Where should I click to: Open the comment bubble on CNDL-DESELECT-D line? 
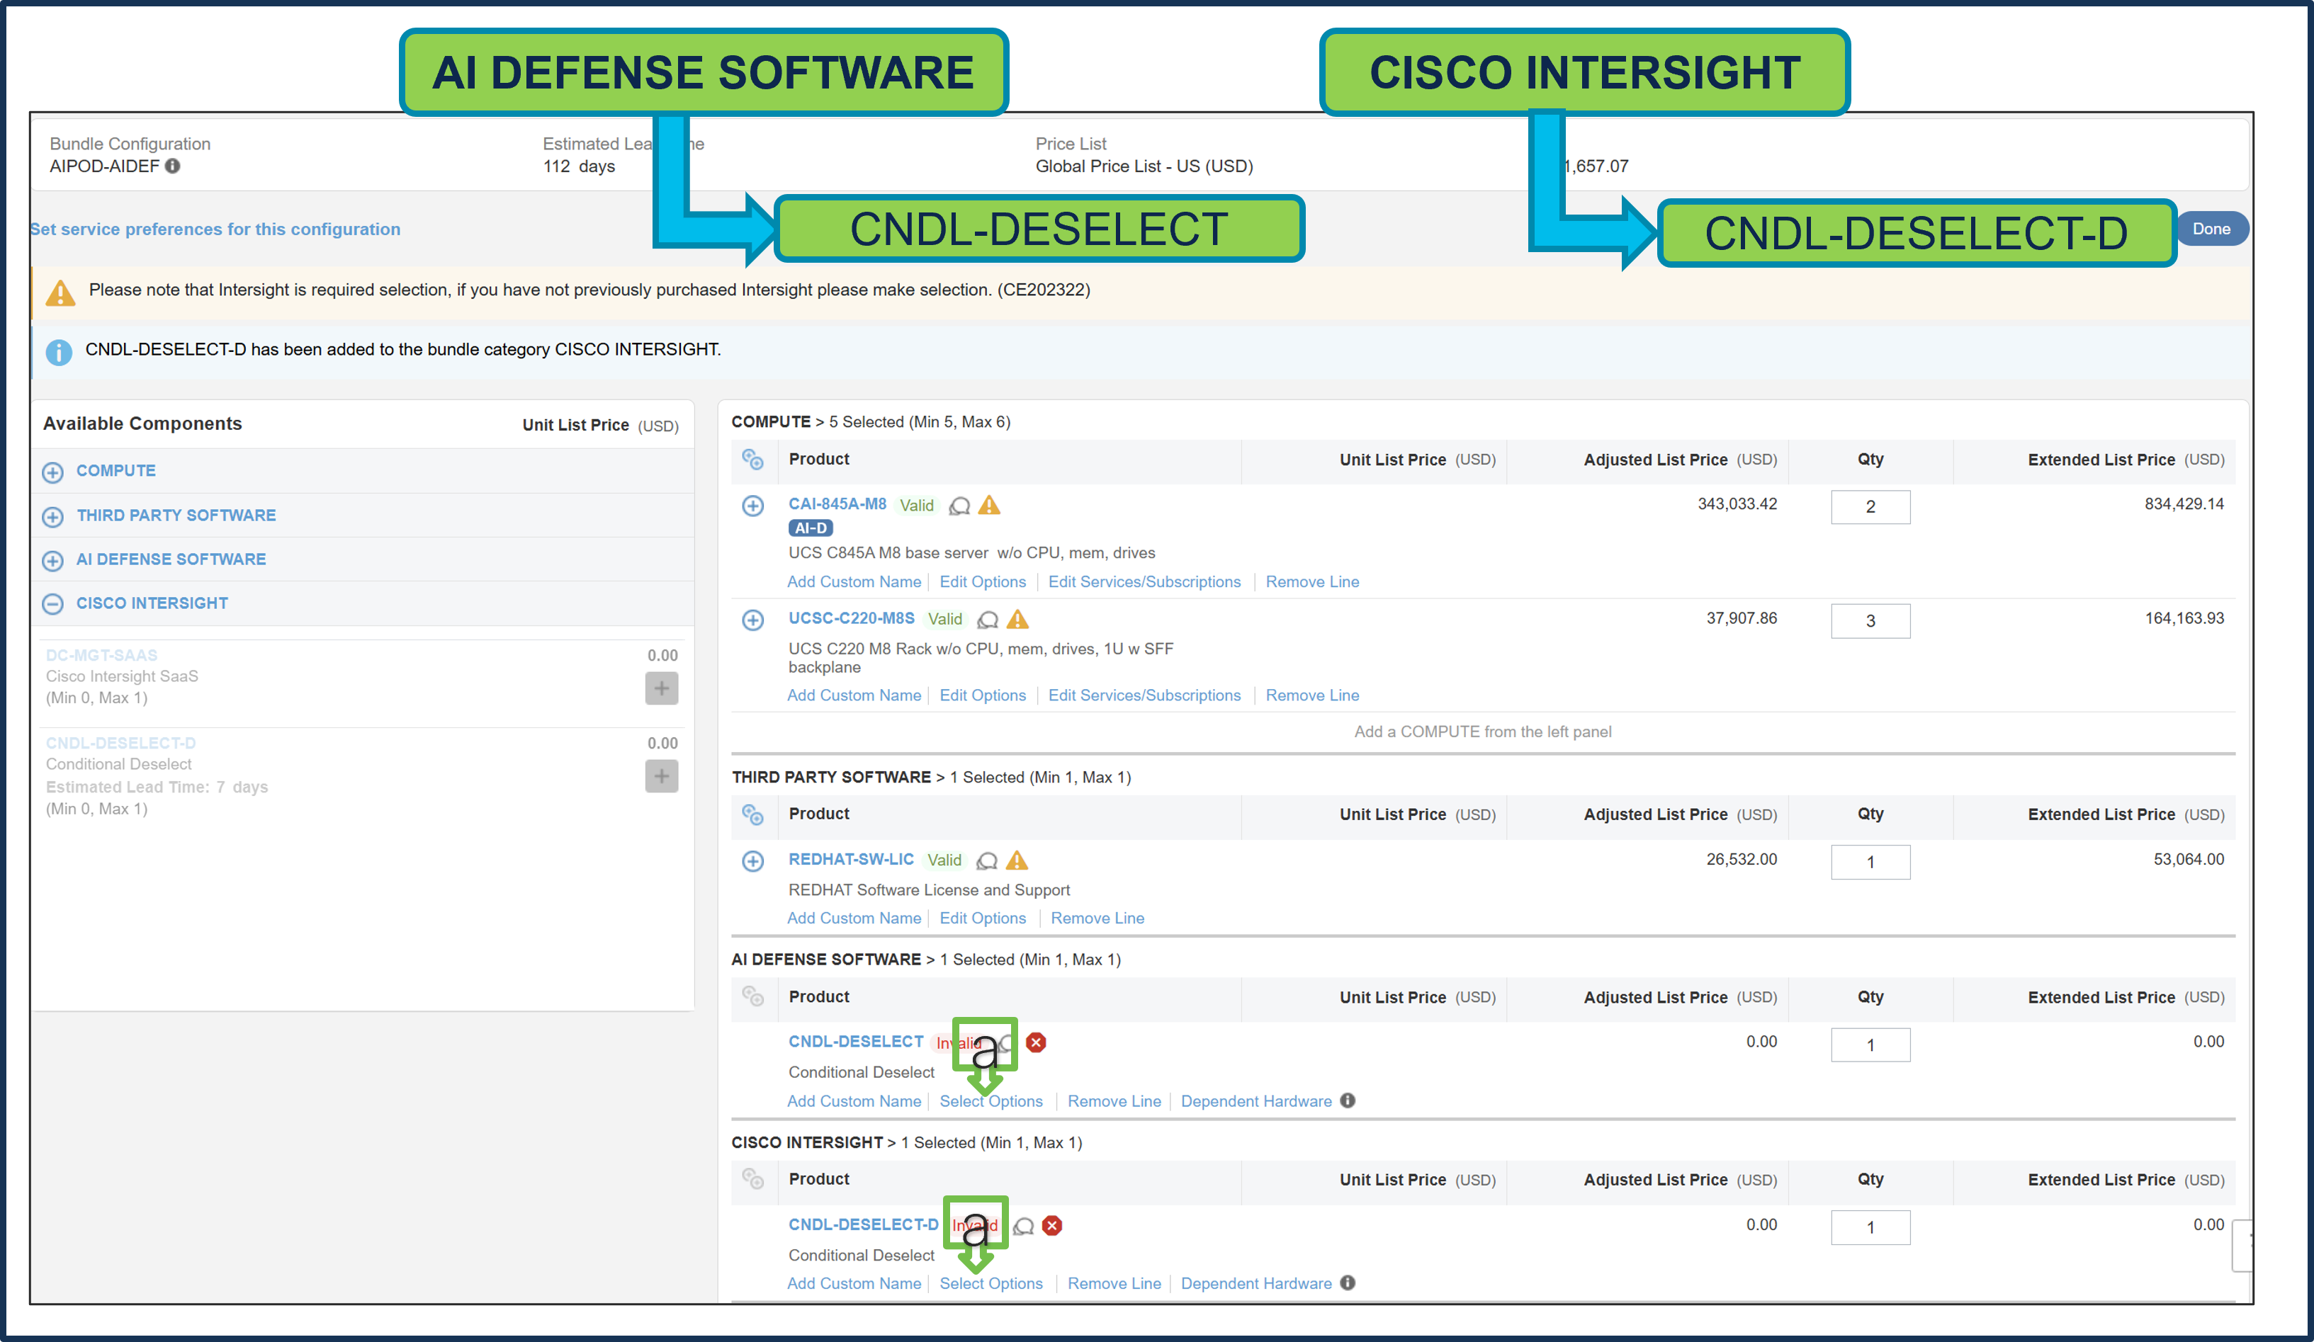pyautogui.click(x=1024, y=1225)
